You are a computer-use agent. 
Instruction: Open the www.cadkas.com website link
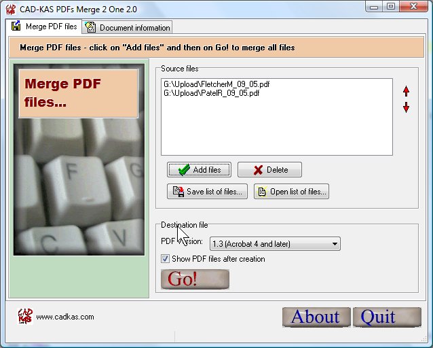point(64,317)
